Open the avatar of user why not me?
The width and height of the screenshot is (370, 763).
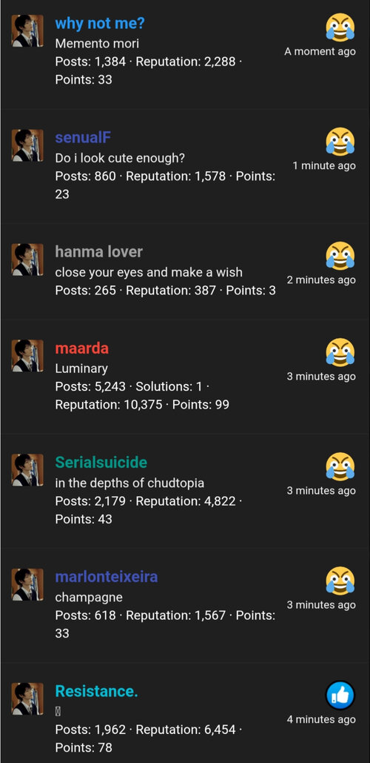click(x=27, y=30)
